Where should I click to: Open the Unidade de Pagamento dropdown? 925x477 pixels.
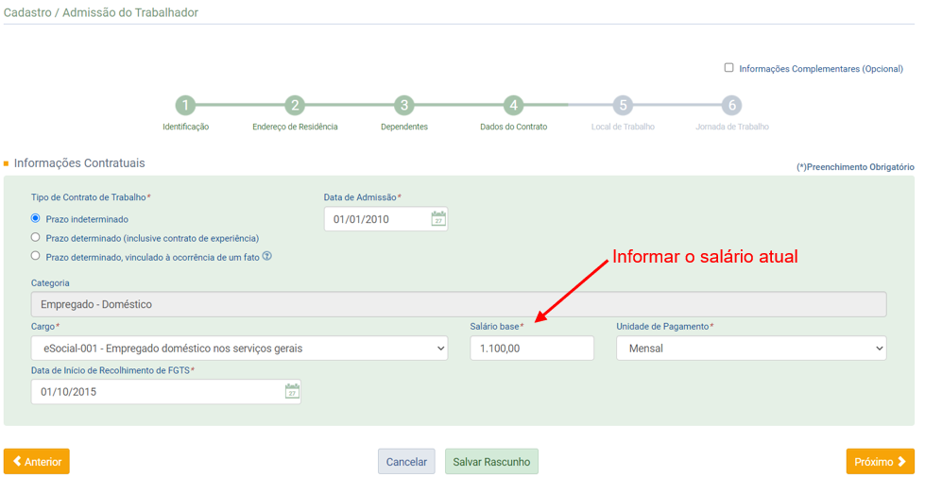pyautogui.click(x=751, y=349)
